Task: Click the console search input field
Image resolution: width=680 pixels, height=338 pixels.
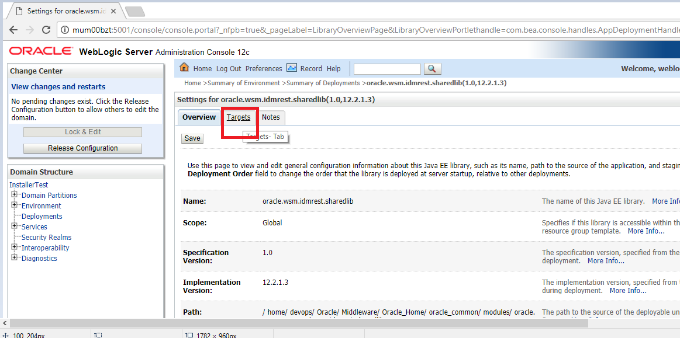Action: (387, 69)
